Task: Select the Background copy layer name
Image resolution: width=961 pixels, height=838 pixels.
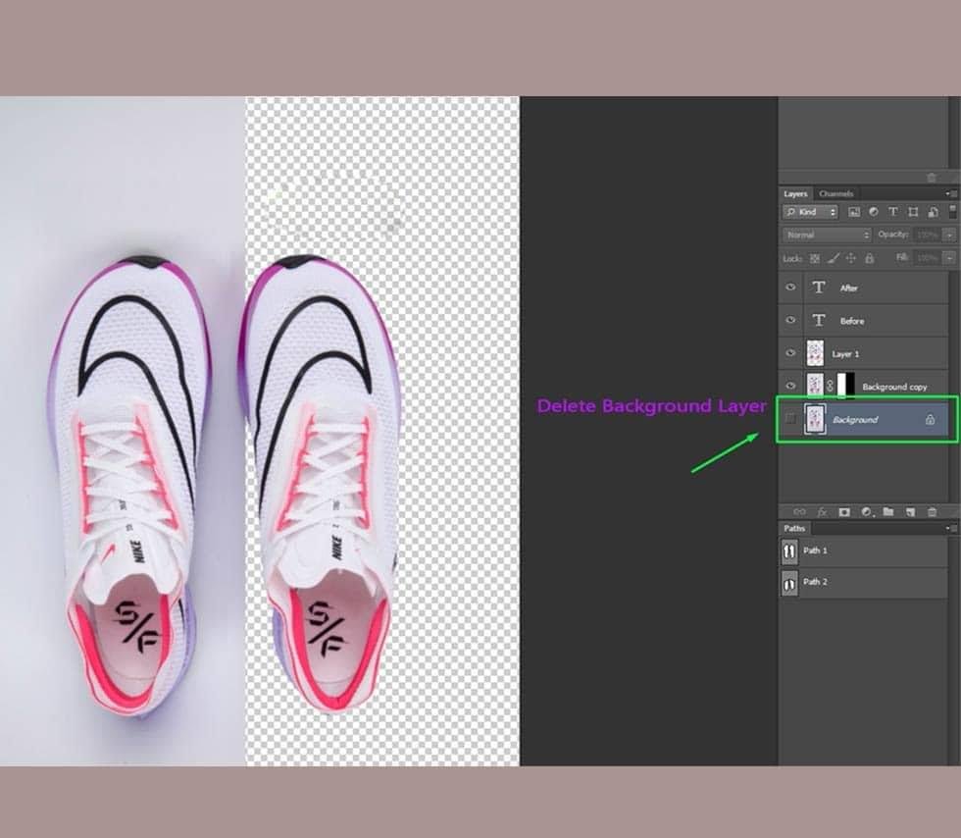Action: (894, 387)
